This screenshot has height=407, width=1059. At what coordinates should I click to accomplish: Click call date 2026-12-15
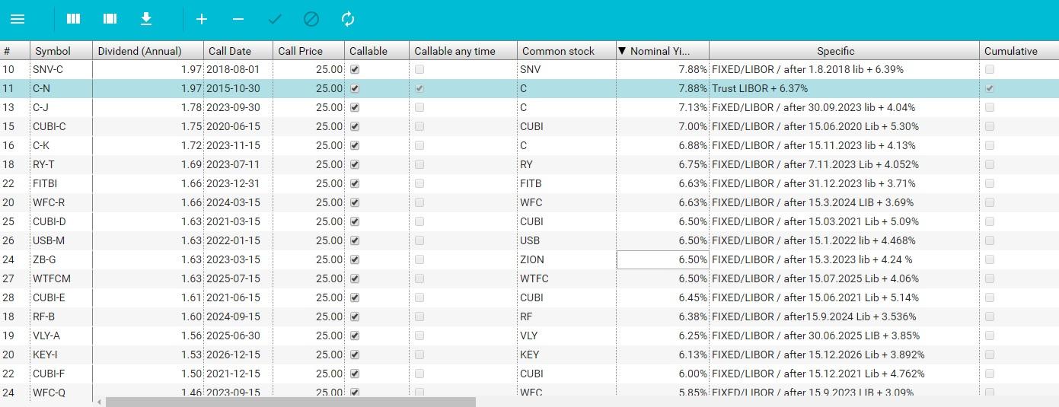click(x=238, y=355)
